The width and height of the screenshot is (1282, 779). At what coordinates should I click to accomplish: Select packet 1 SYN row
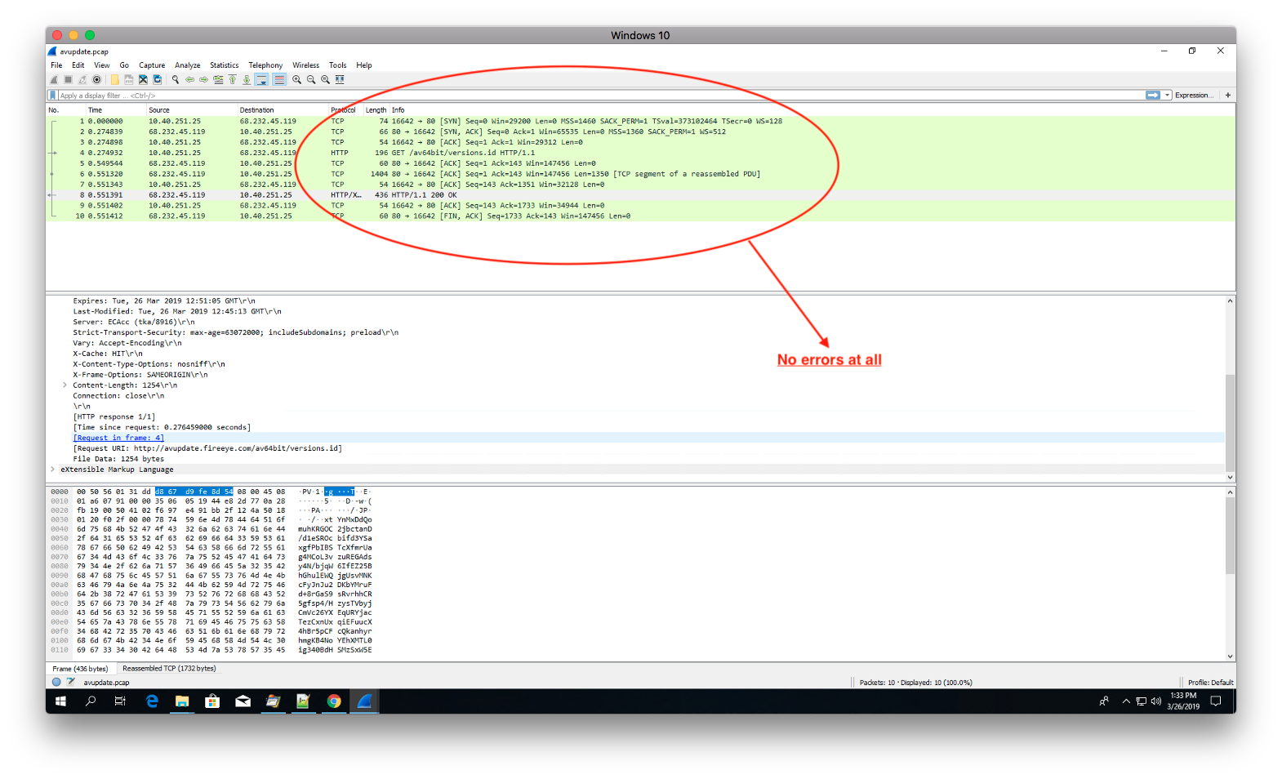click(640, 121)
